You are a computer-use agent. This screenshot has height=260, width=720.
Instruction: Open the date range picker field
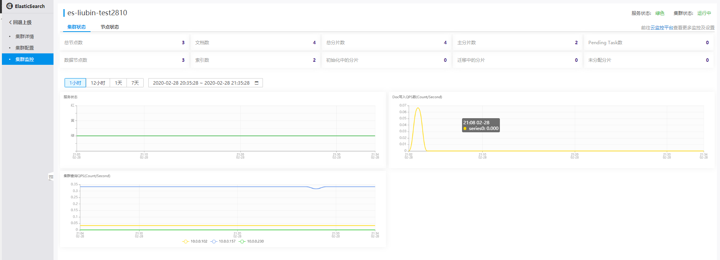201,83
